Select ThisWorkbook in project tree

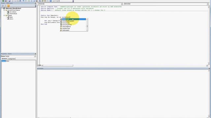point(13,14)
